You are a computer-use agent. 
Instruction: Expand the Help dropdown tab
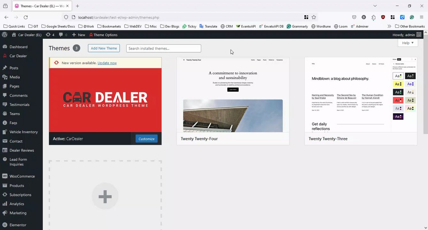coord(408,43)
